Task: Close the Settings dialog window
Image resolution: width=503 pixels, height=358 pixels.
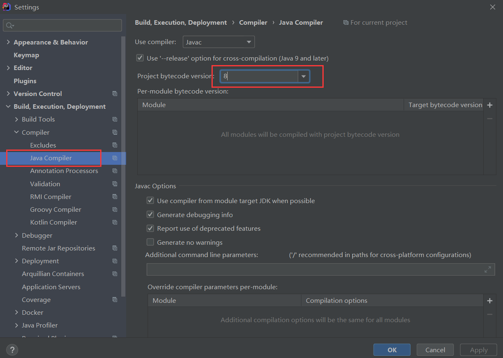Action: [x=493, y=7]
